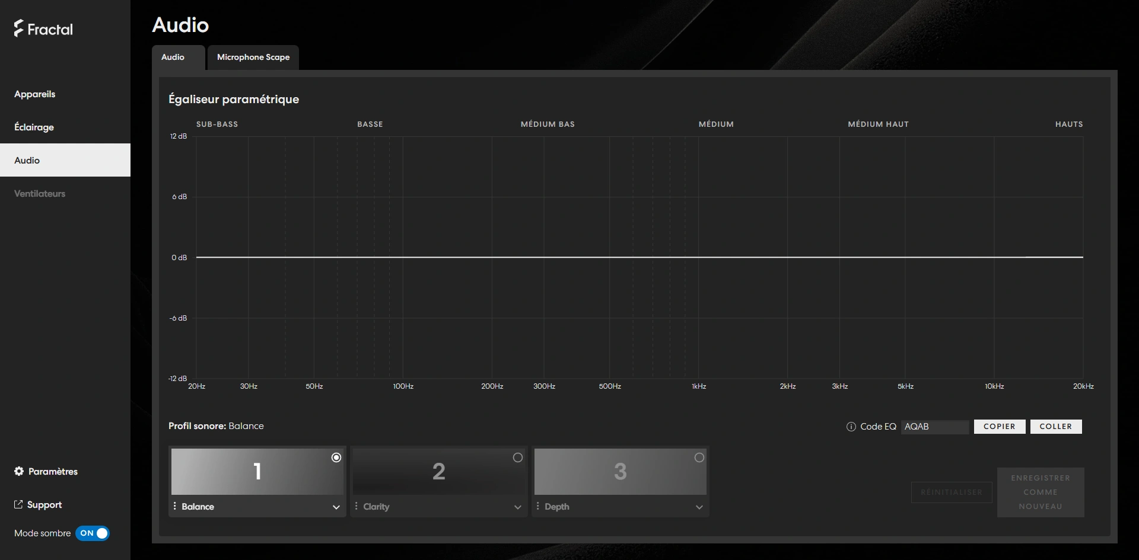The image size is (1139, 560).
Task: Click the Code EQ text field
Action: (x=934, y=427)
